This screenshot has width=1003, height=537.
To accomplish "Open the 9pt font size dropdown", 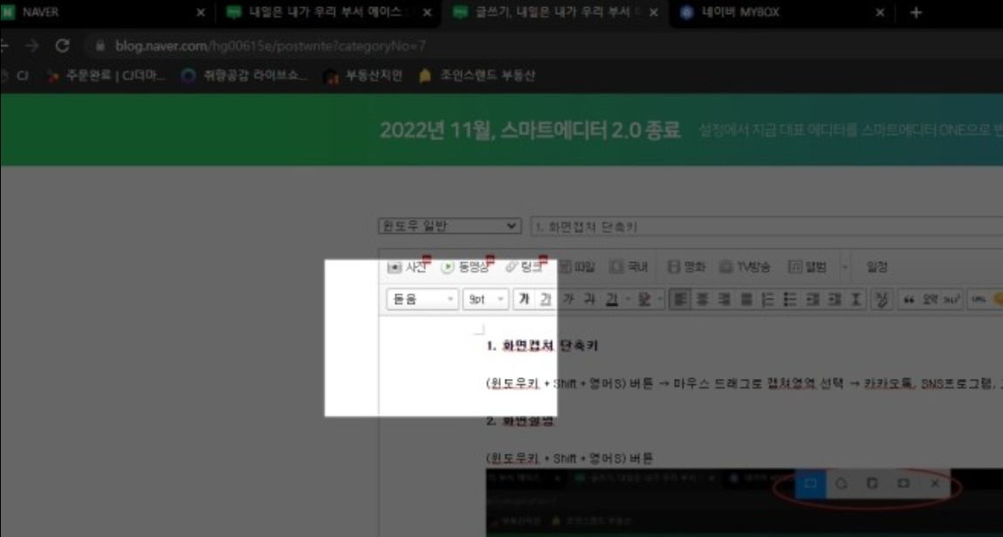I will 485,299.
